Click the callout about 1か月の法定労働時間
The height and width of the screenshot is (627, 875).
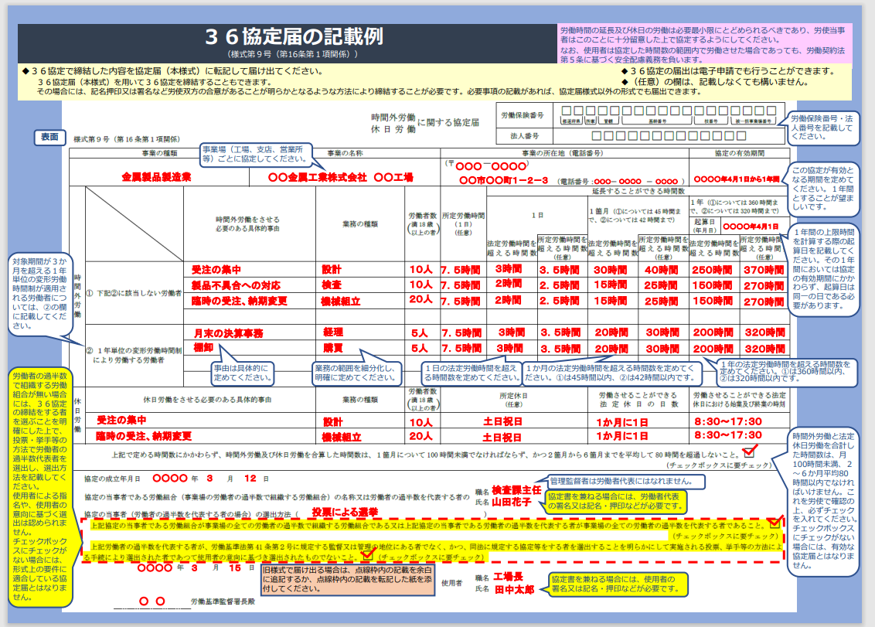click(611, 373)
